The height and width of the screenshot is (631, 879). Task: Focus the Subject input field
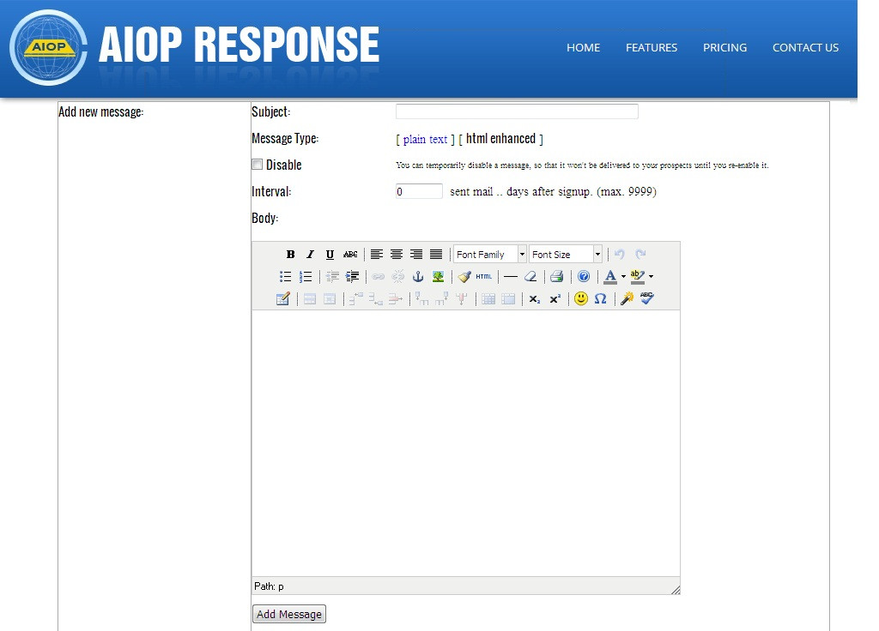(517, 111)
